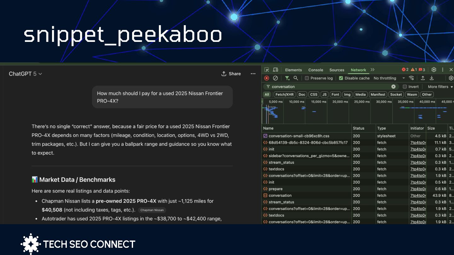Export HAR file download icon

coord(432,78)
